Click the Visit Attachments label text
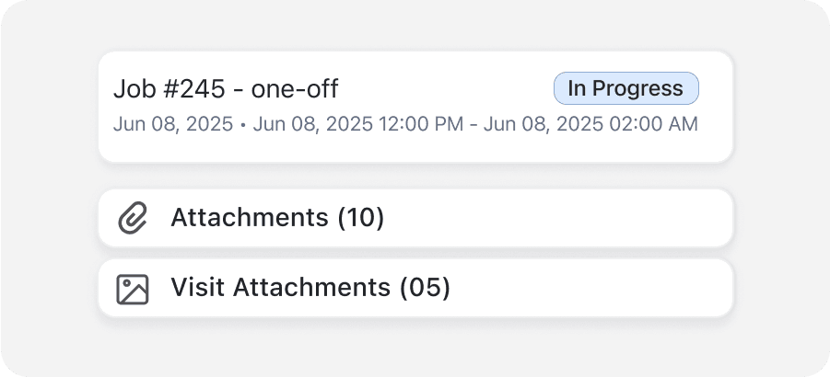830x377 pixels. (x=281, y=289)
